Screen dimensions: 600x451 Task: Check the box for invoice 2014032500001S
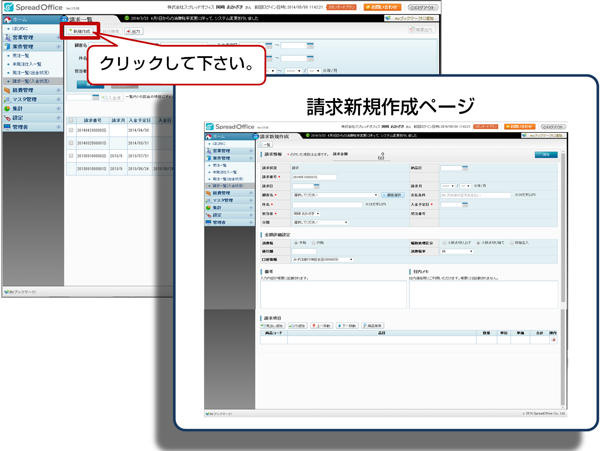(x=71, y=142)
